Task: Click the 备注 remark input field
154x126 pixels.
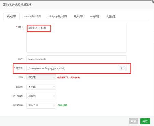Action: click(x=76, y=59)
